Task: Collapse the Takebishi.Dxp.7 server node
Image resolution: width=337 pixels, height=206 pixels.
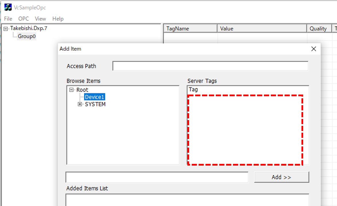Action: pos(5,29)
